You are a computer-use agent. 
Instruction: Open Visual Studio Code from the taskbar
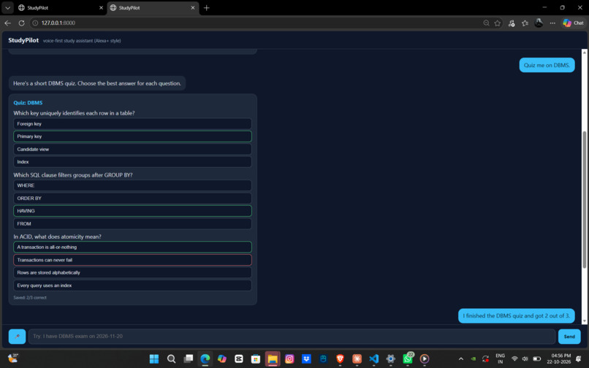[373, 359]
